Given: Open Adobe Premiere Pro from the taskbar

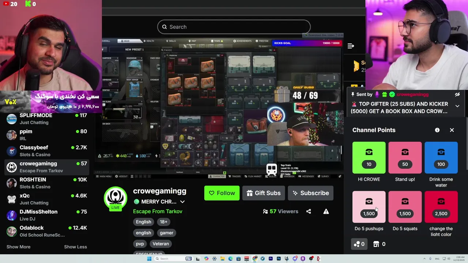Looking at the screenshot, I should point(271,259).
